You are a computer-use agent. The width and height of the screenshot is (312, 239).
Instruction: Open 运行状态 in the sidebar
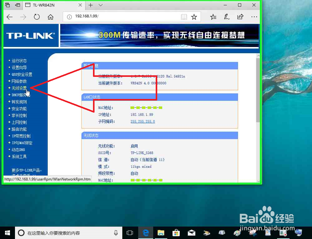(19, 61)
